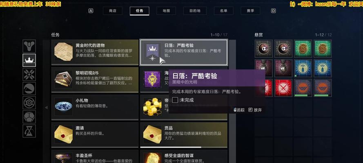Image resolution: width=363 pixels, height=163 pixels.
Task: Switch to the 赛季 tab
Action: pyautogui.click(x=250, y=11)
